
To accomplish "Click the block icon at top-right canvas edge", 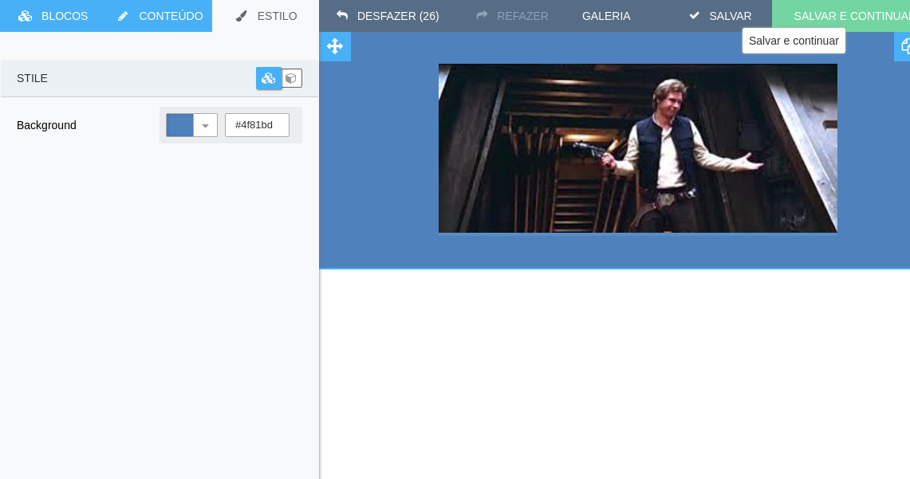I will tap(903, 46).
